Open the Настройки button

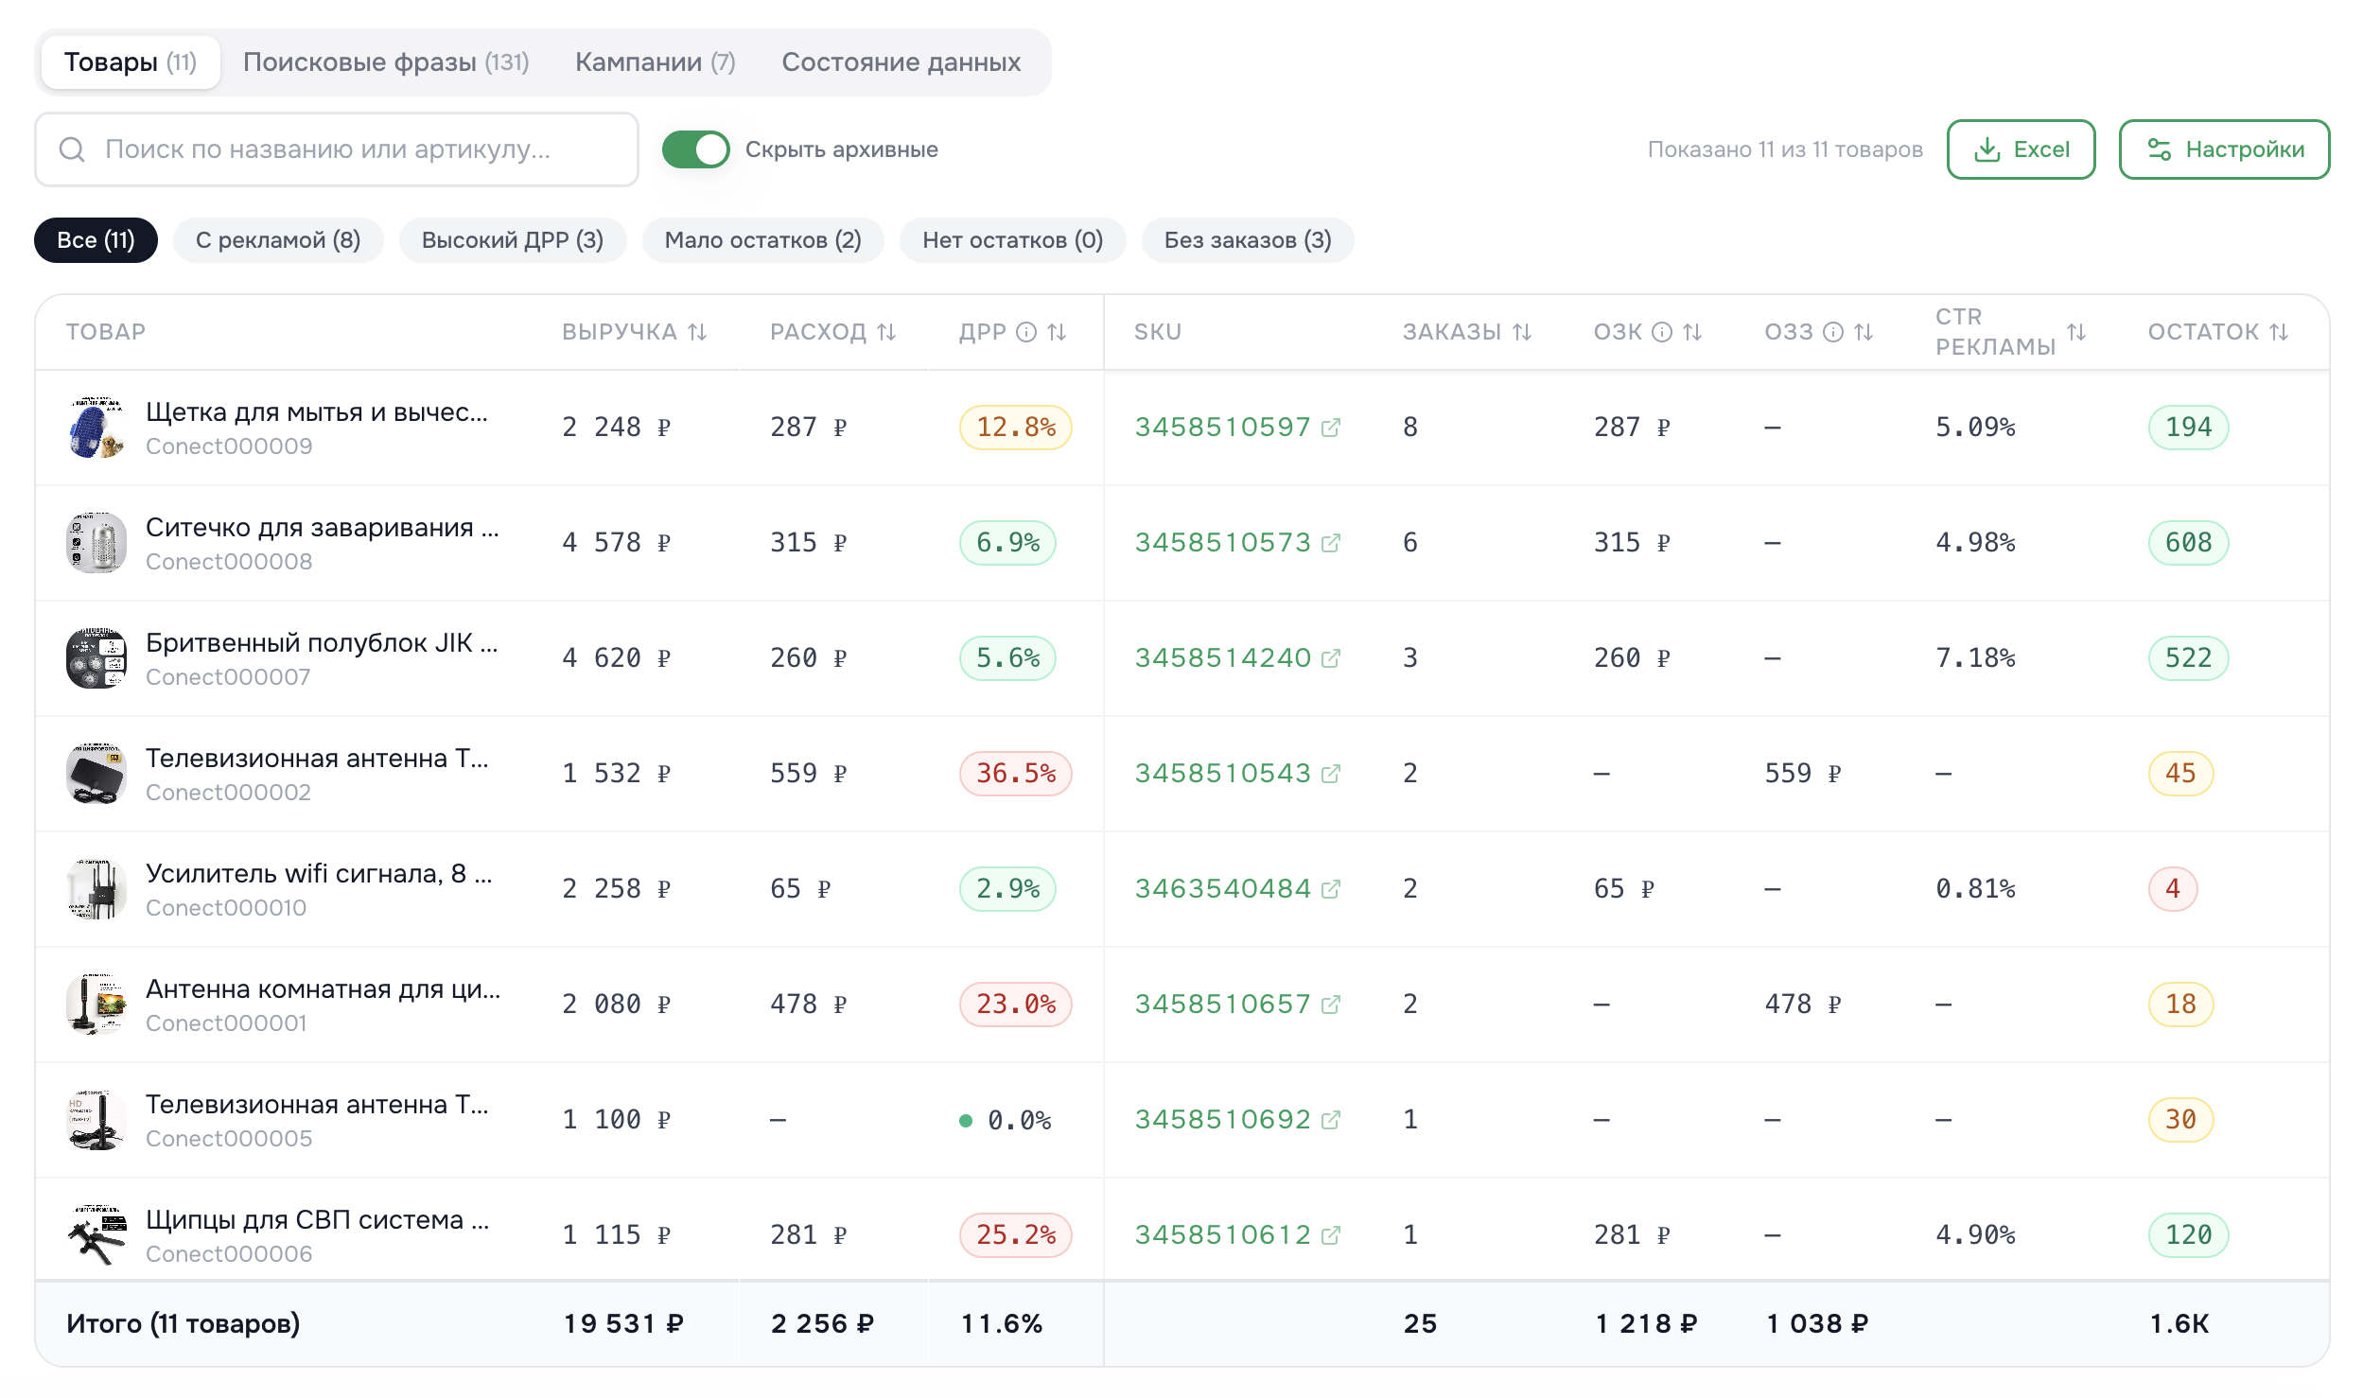[2224, 149]
